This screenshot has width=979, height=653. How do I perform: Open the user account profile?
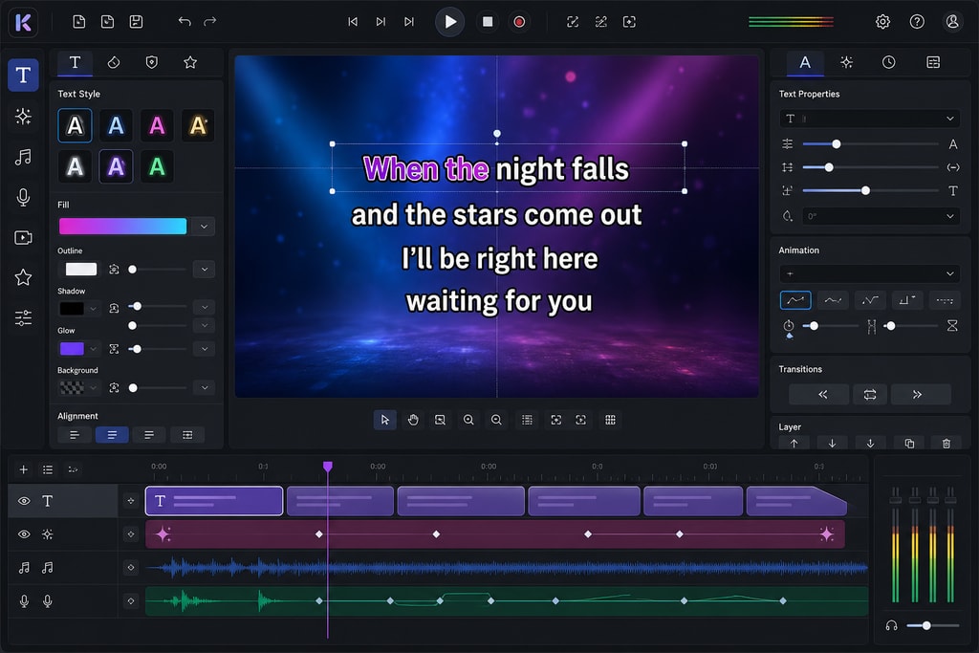[x=952, y=22]
